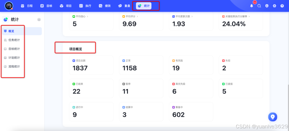Click the 平均信心 green heart icon
This screenshot has height=131, width=289.
pos(74,16)
